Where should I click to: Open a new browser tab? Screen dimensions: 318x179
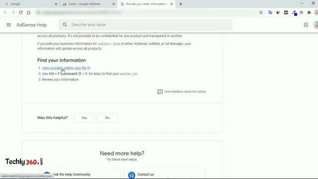180,4
